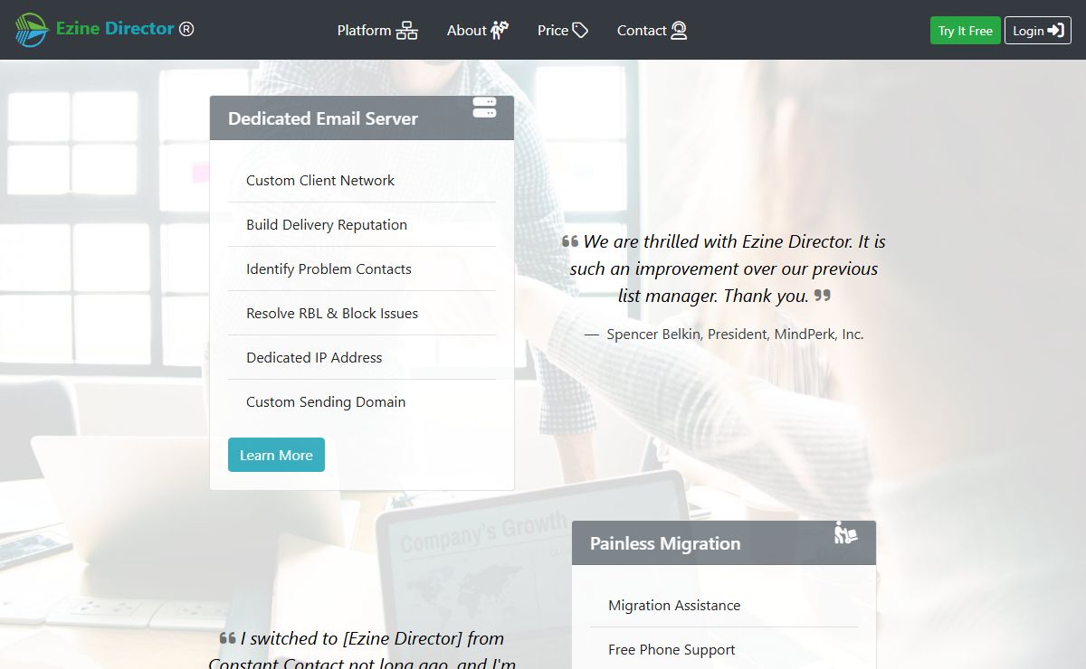Click the headset agent icon beside Contact
Image resolution: width=1086 pixels, height=669 pixels.
(x=679, y=31)
